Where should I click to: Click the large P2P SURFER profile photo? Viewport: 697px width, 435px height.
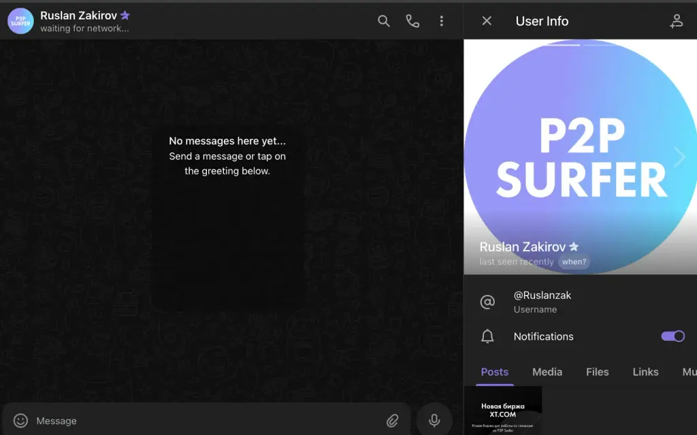pos(580,157)
